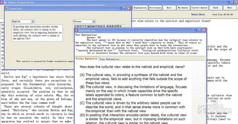Advance with the Next button
Viewport: 238px width, 124px height.
[230, 8]
